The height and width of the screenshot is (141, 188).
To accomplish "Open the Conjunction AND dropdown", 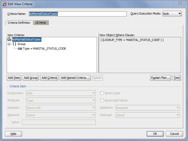I will tap(61, 93).
